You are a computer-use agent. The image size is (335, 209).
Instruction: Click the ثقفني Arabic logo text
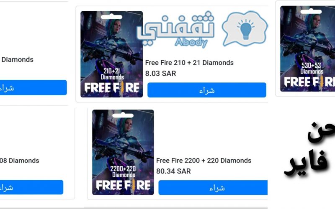[x=175, y=27]
